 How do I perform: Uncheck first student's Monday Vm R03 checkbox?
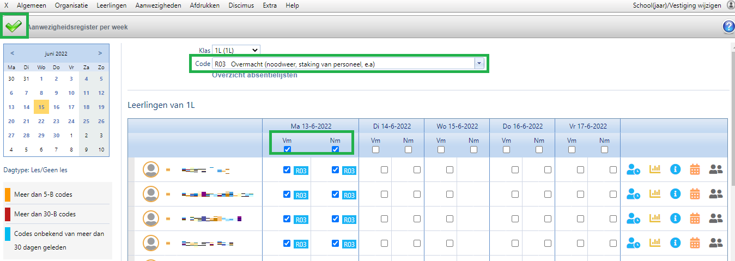pyautogui.click(x=287, y=170)
